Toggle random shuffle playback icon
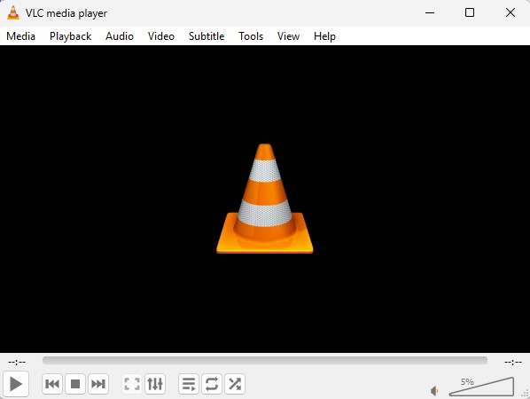 (235, 384)
